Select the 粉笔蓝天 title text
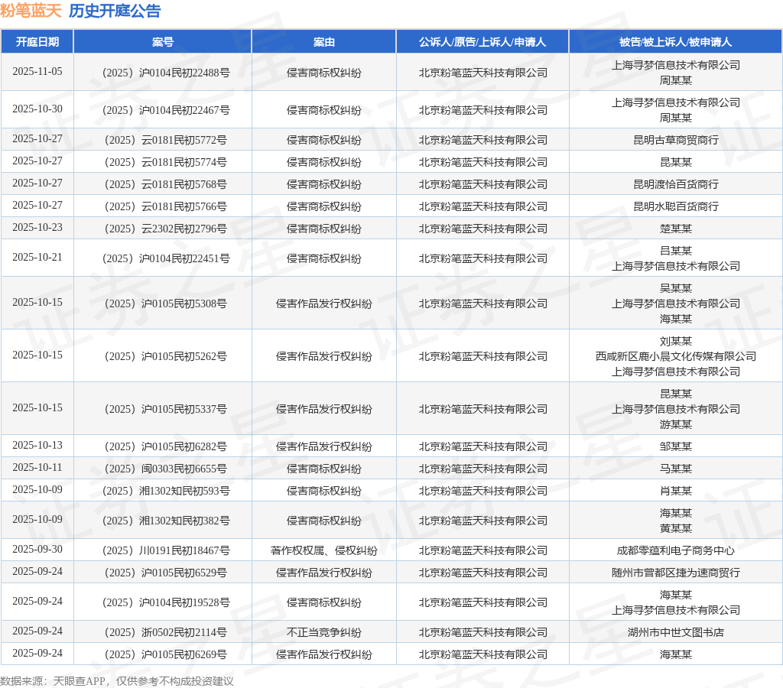The width and height of the screenshot is (783, 688). coord(31,11)
